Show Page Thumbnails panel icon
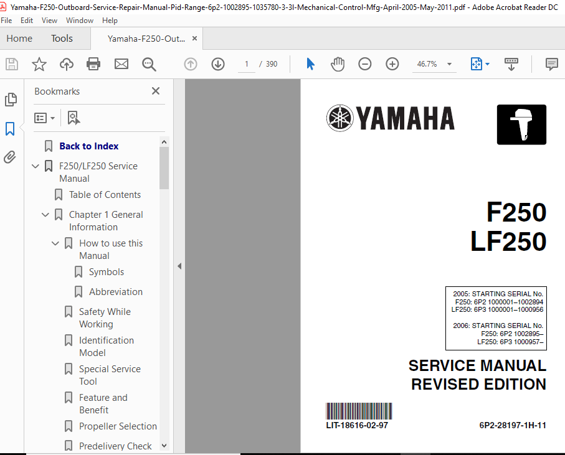 11,100
